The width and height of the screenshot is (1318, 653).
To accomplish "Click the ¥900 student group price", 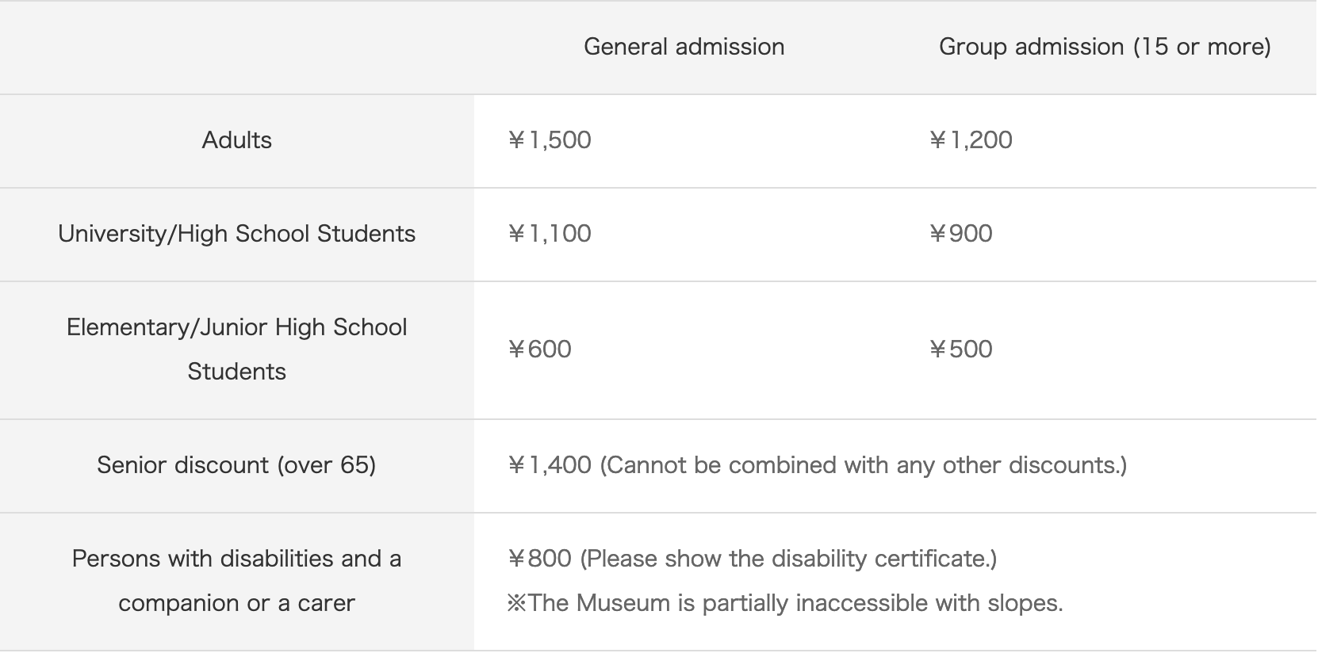I will click(960, 234).
